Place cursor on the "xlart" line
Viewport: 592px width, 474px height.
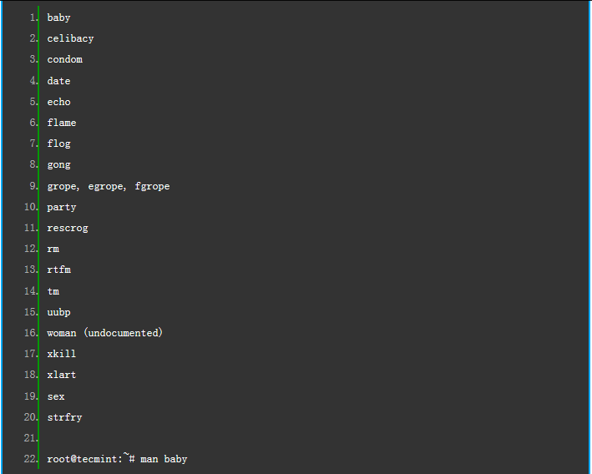click(61, 375)
